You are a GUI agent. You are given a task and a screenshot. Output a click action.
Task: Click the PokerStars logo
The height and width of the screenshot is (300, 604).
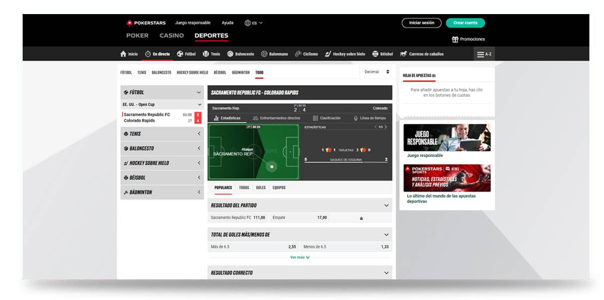146,23
